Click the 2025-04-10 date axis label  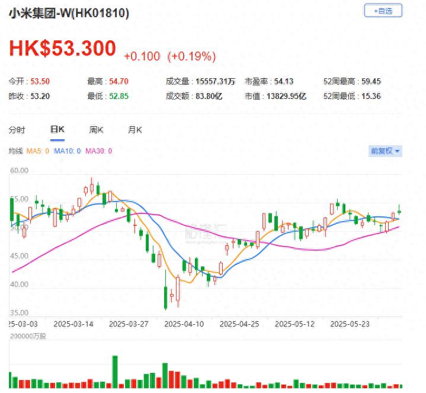184,324
